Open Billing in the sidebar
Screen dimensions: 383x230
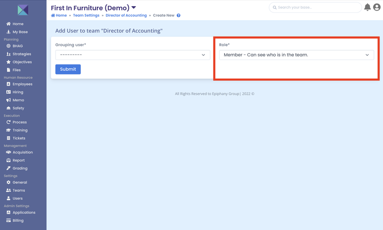(x=18, y=220)
